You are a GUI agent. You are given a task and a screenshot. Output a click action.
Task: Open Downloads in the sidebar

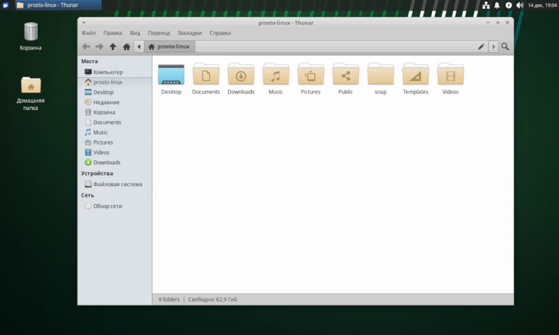click(115, 162)
